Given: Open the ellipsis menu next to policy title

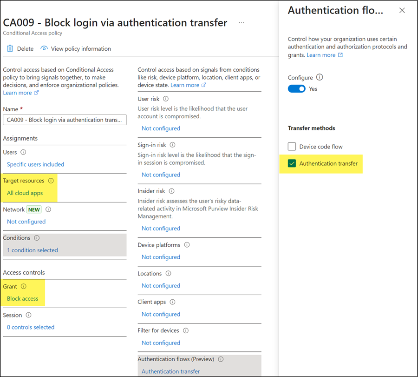Looking at the screenshot, I should click(x=241, y=22).
